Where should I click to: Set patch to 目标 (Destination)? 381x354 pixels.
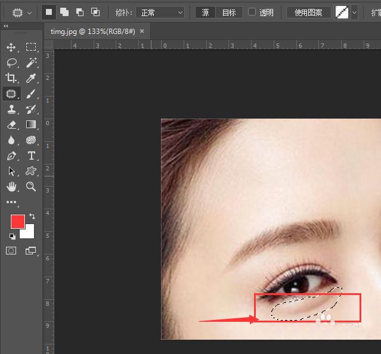[229, 13]
